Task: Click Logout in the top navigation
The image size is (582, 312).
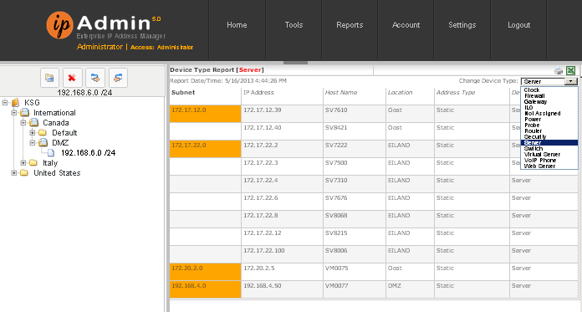Action: point(519,25)
